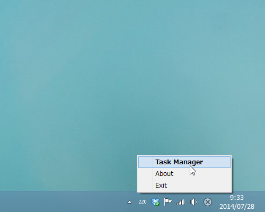Open the Action Center flag icon
The height and width of the screenshot is (212, 265).
167,202
